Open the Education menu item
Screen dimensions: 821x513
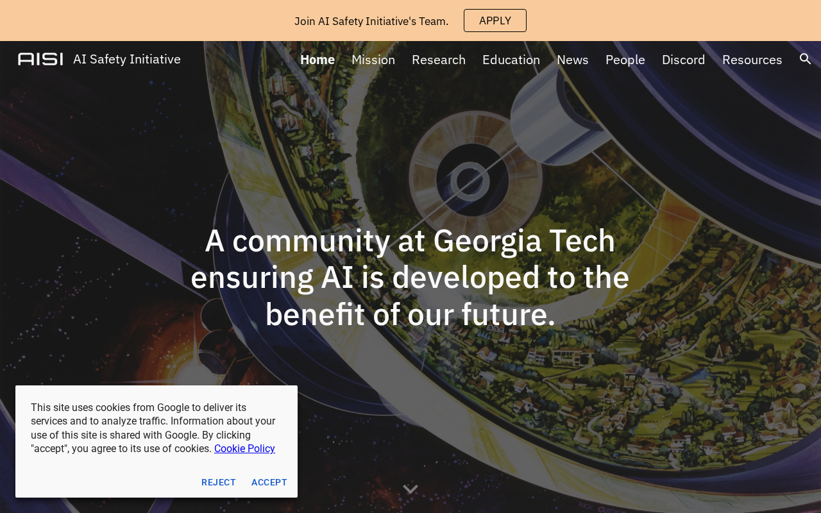[511, 60]
